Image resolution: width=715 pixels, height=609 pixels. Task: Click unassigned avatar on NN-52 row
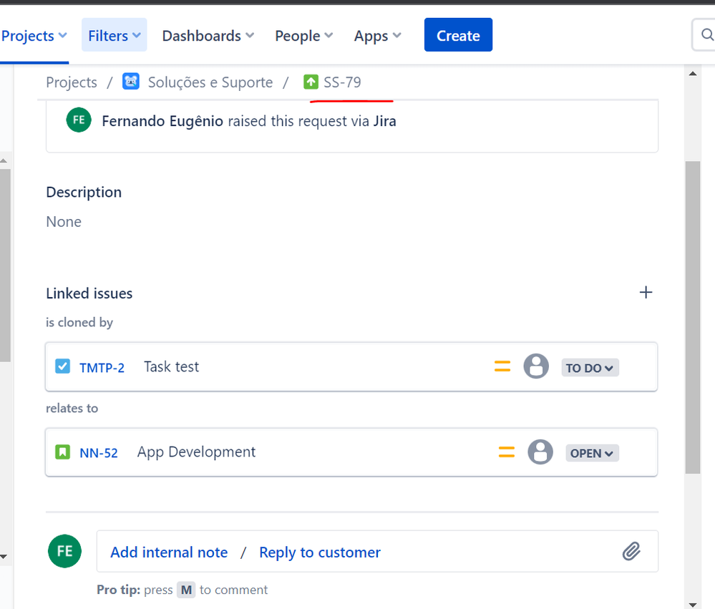coord(540,452)
